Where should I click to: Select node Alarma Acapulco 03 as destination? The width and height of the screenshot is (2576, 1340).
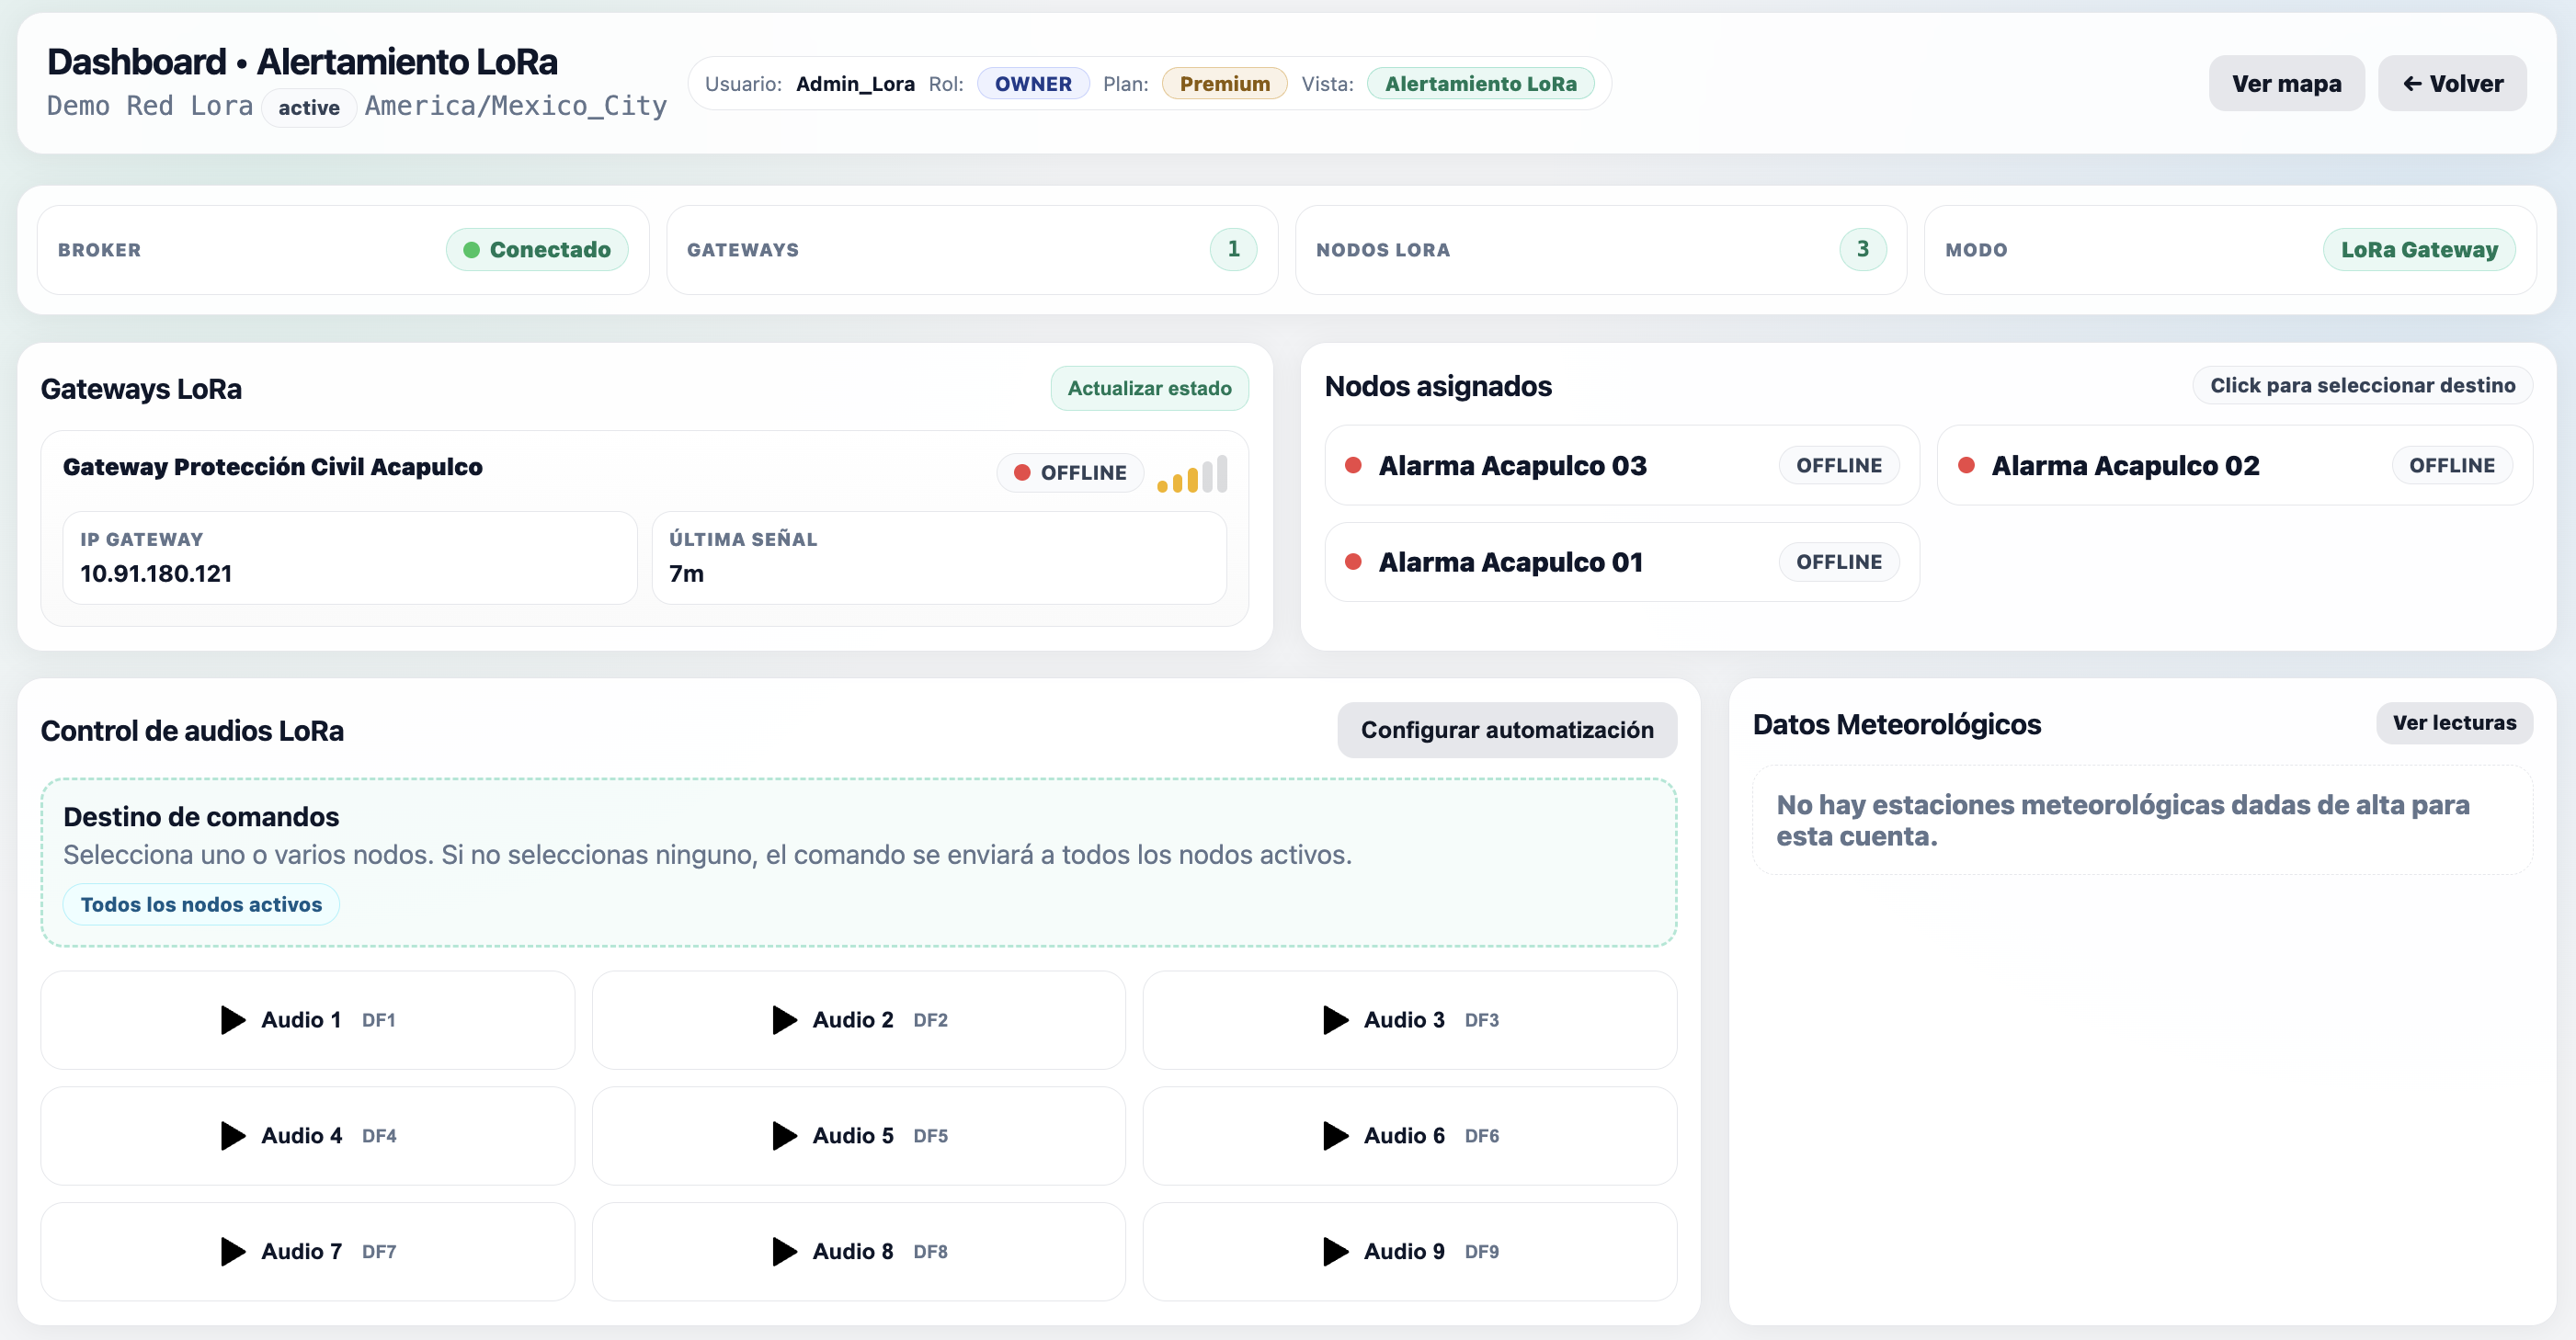click(x=1621, y=465)
